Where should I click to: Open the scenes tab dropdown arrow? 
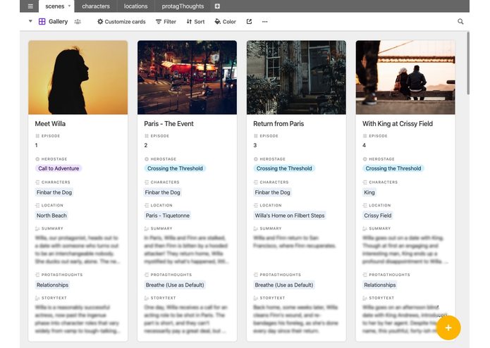coord(69,6)
